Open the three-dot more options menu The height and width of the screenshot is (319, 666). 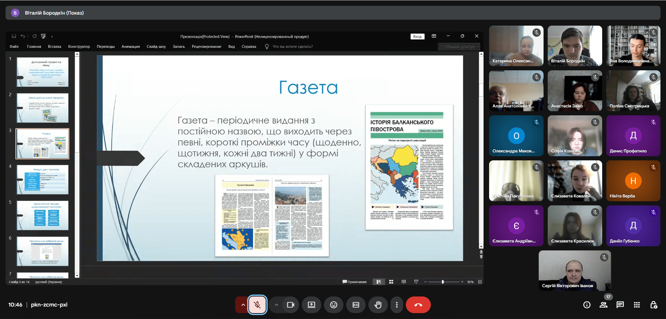tap(397, 305)
